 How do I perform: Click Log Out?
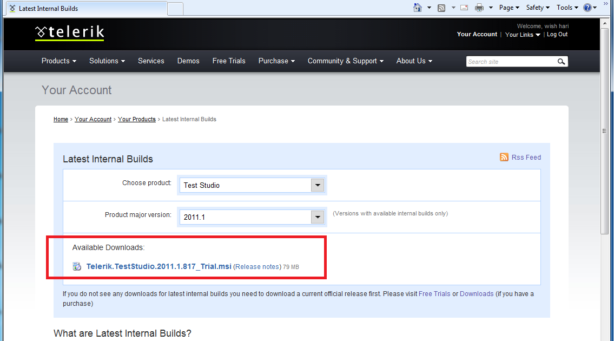pos(557,35)
